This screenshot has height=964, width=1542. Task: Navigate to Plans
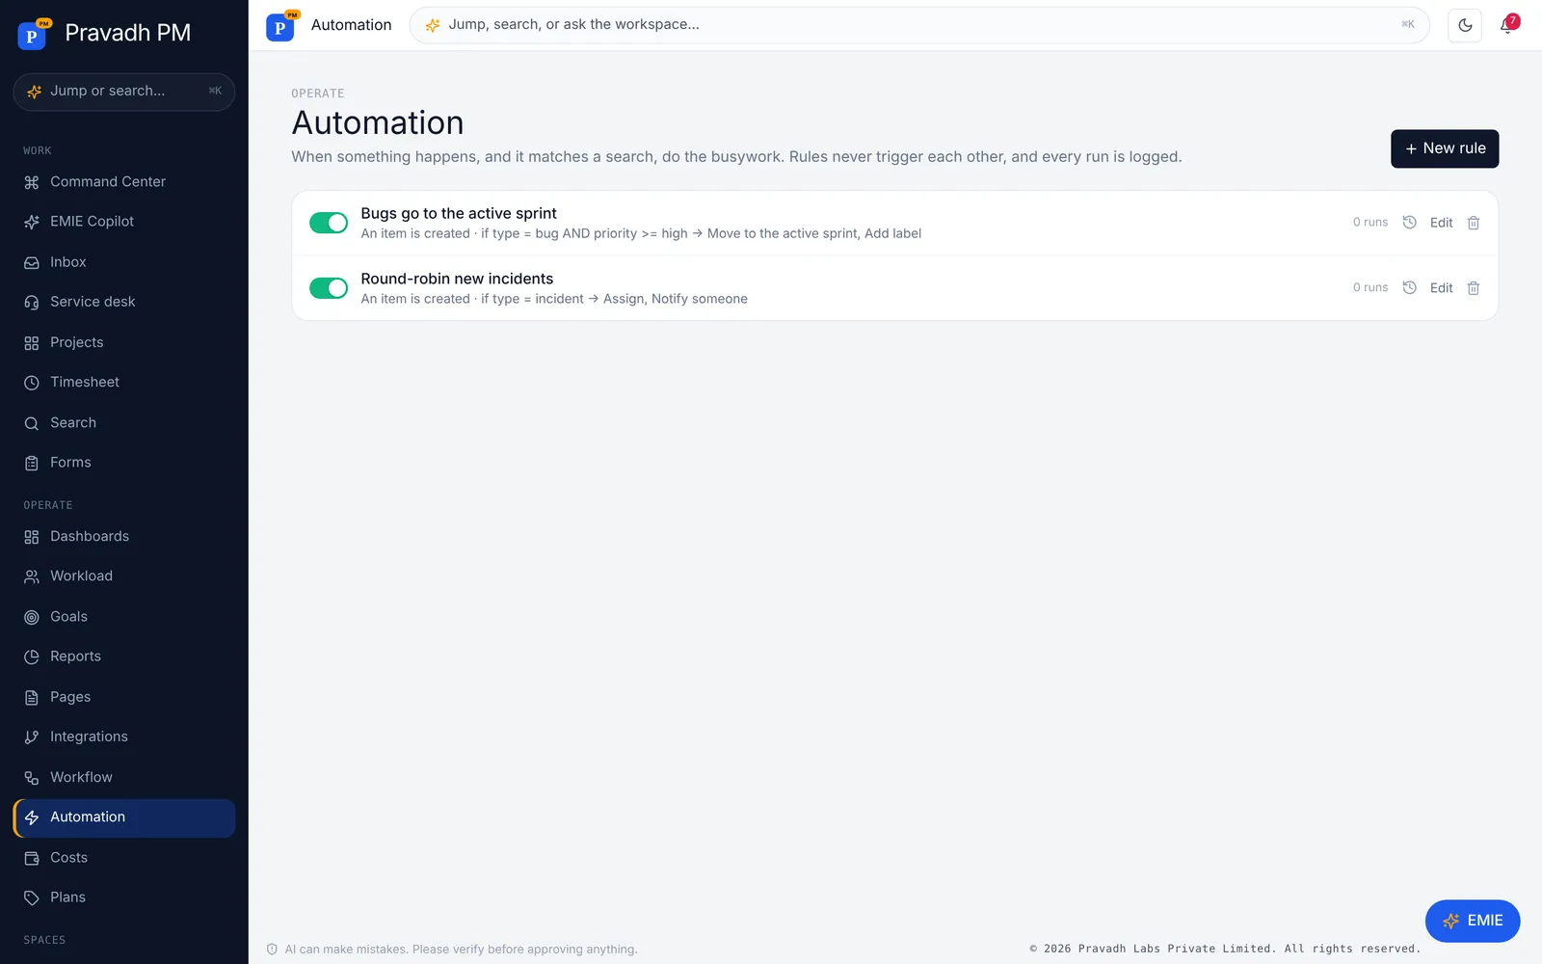coord(124,897)
